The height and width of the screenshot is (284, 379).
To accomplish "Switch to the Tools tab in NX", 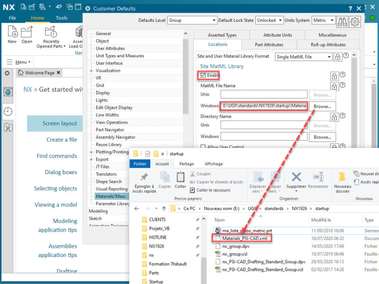I will coord(62,18).
